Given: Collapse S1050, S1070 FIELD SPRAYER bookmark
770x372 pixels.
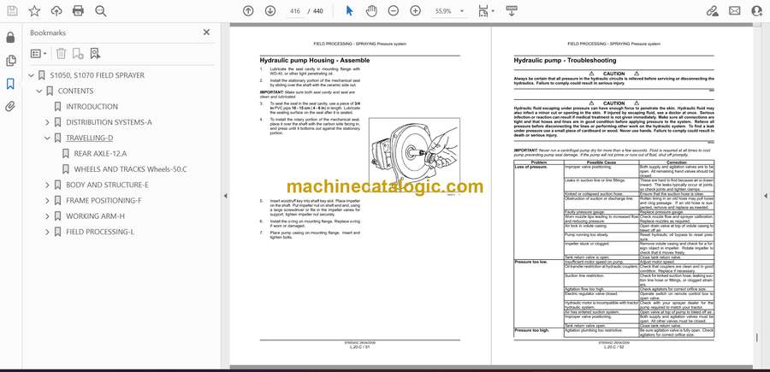Looking at the screenshot, I should point(32,75).
